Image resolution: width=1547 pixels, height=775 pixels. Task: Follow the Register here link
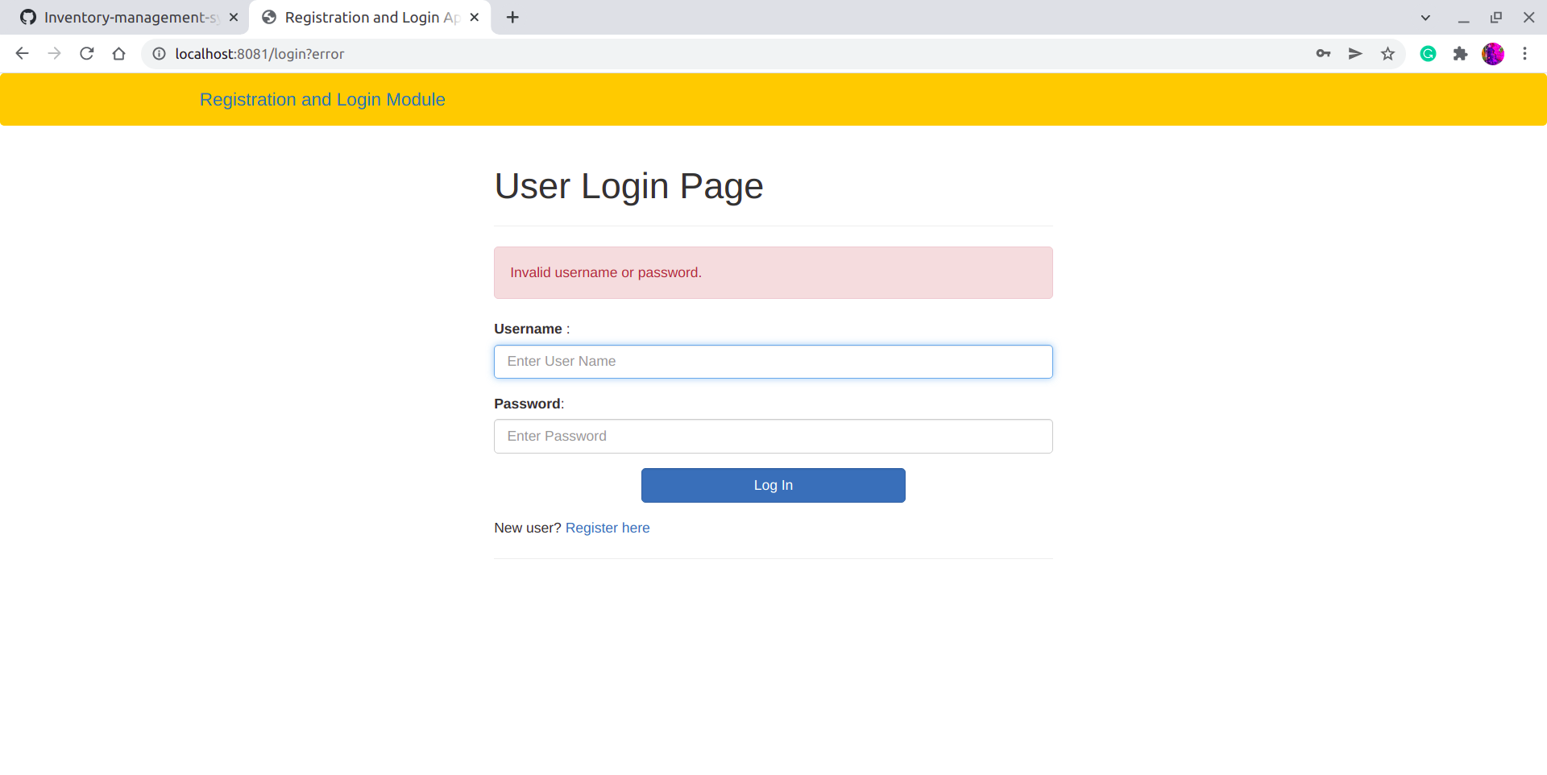click(x=608, y=528)
